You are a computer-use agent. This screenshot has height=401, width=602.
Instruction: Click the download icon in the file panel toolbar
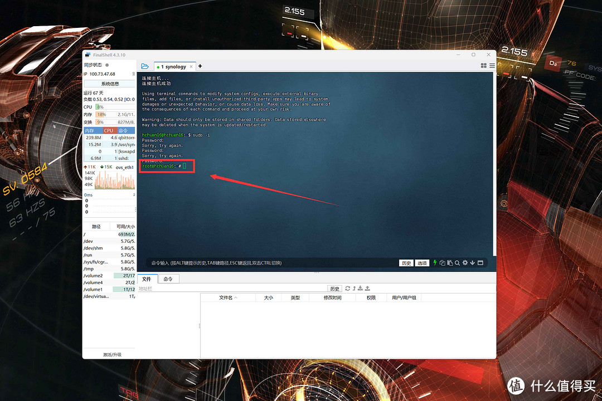[x=361, y=288]
